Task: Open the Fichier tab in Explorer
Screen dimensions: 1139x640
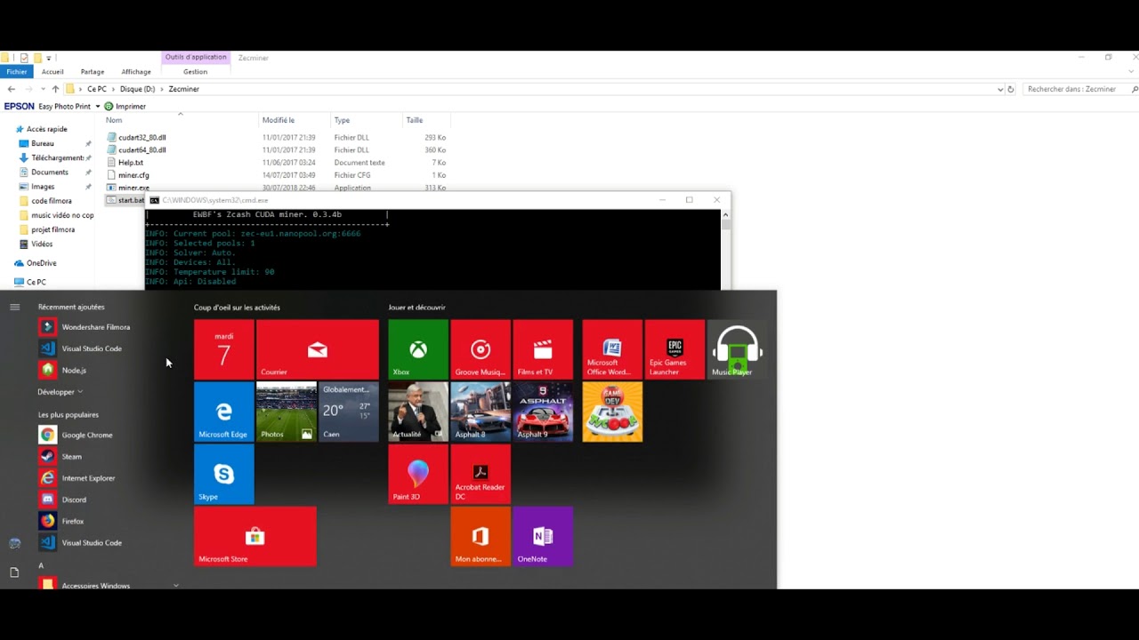Action: click(x=17, y=72)
